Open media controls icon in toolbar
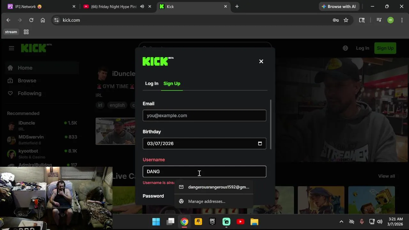The width and height of the screenshot is (409, 230). point(379,20)
